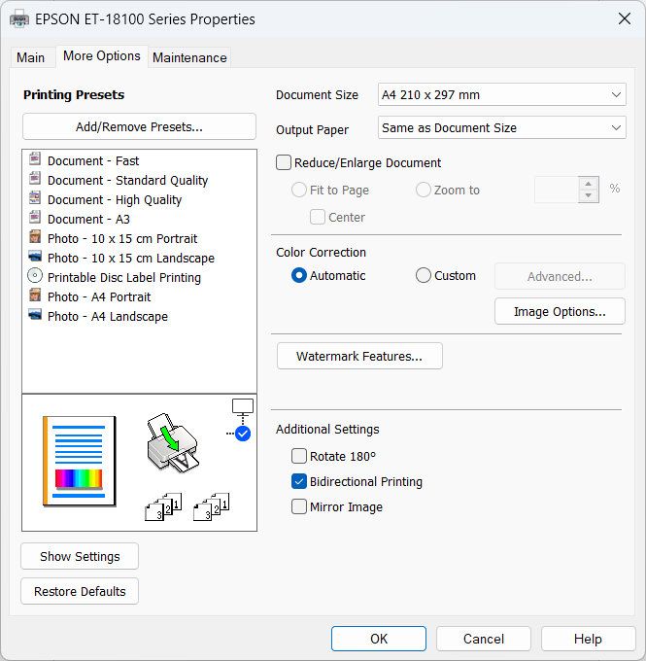Go to the Maintenance tab
Image resolution: width=646 pixels, height=661 pixels.
coord(189,57)
